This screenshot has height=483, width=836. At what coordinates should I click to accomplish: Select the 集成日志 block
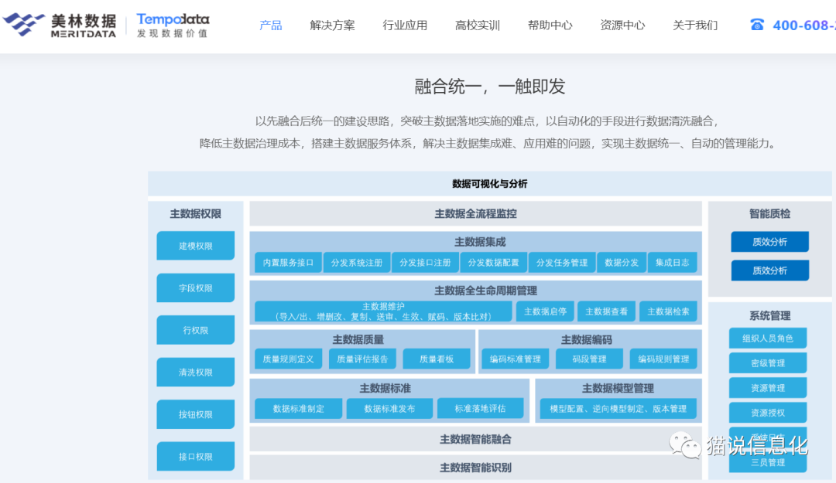coord(672,263)
